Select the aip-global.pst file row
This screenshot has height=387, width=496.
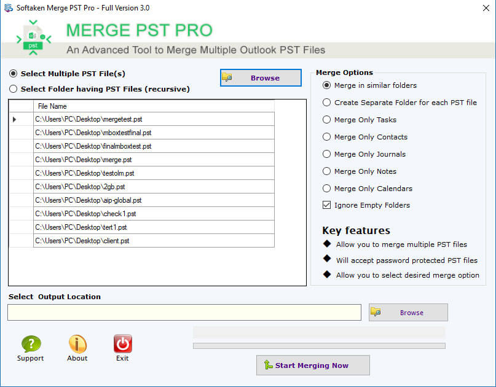(x=154, y=200)
